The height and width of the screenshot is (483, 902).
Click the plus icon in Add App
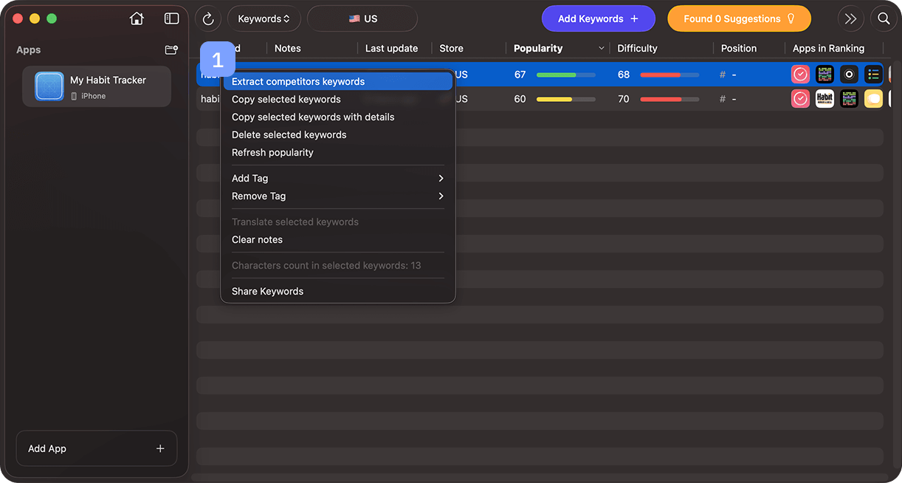click(x=160, y=448)
